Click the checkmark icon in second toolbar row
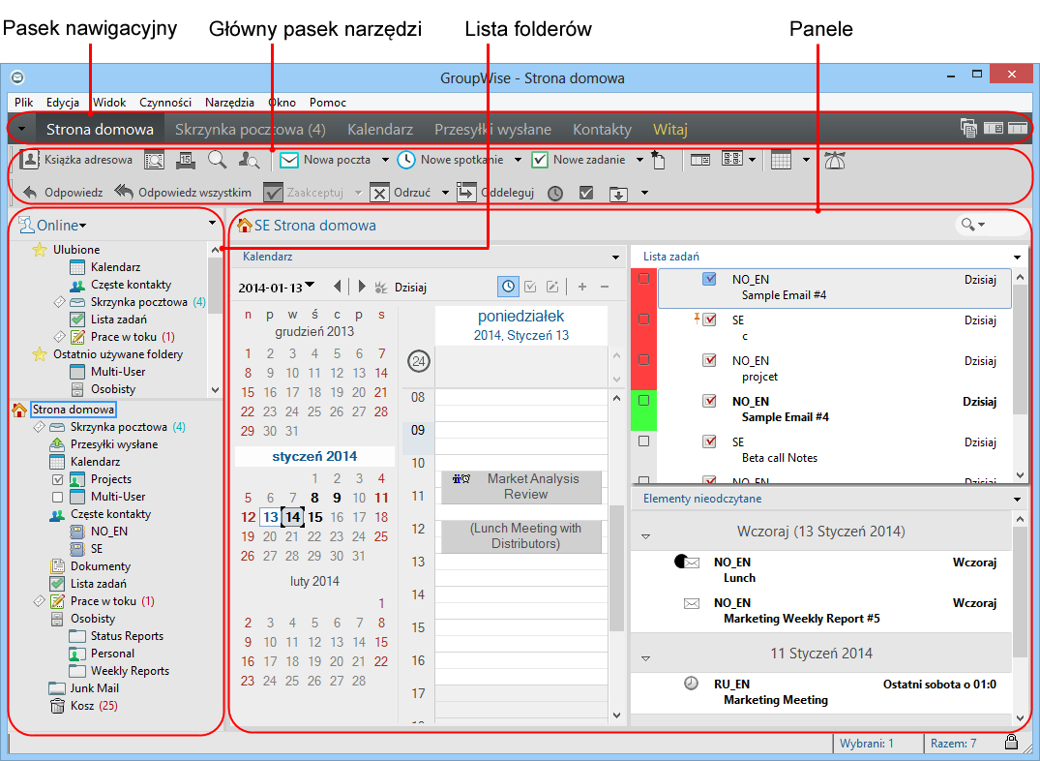The image size is (1040, 761). pyautogui.click(x=586, y=193)
